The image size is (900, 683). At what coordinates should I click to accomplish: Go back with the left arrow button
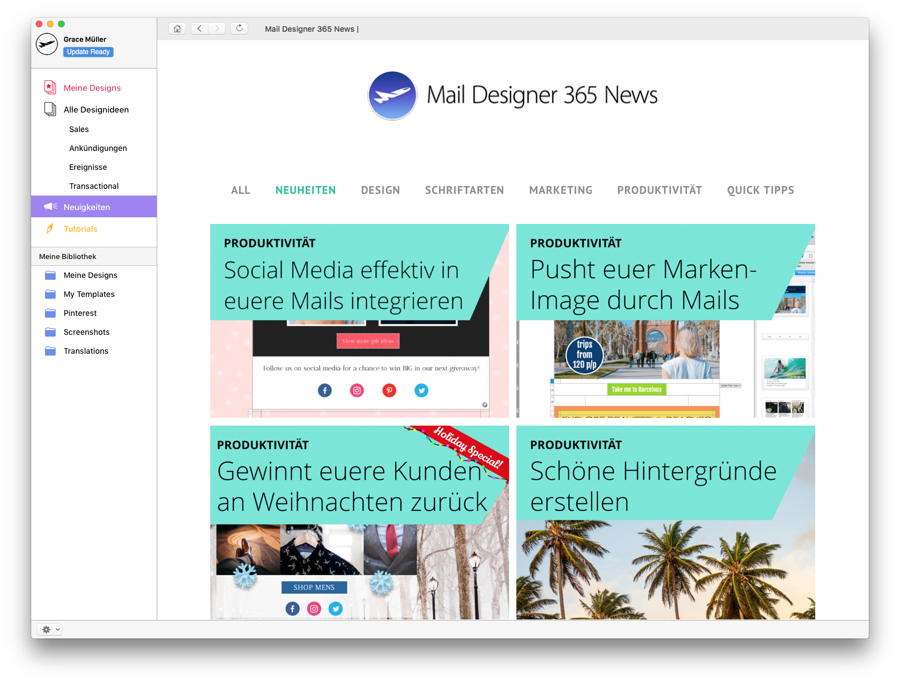click(200, 28)
